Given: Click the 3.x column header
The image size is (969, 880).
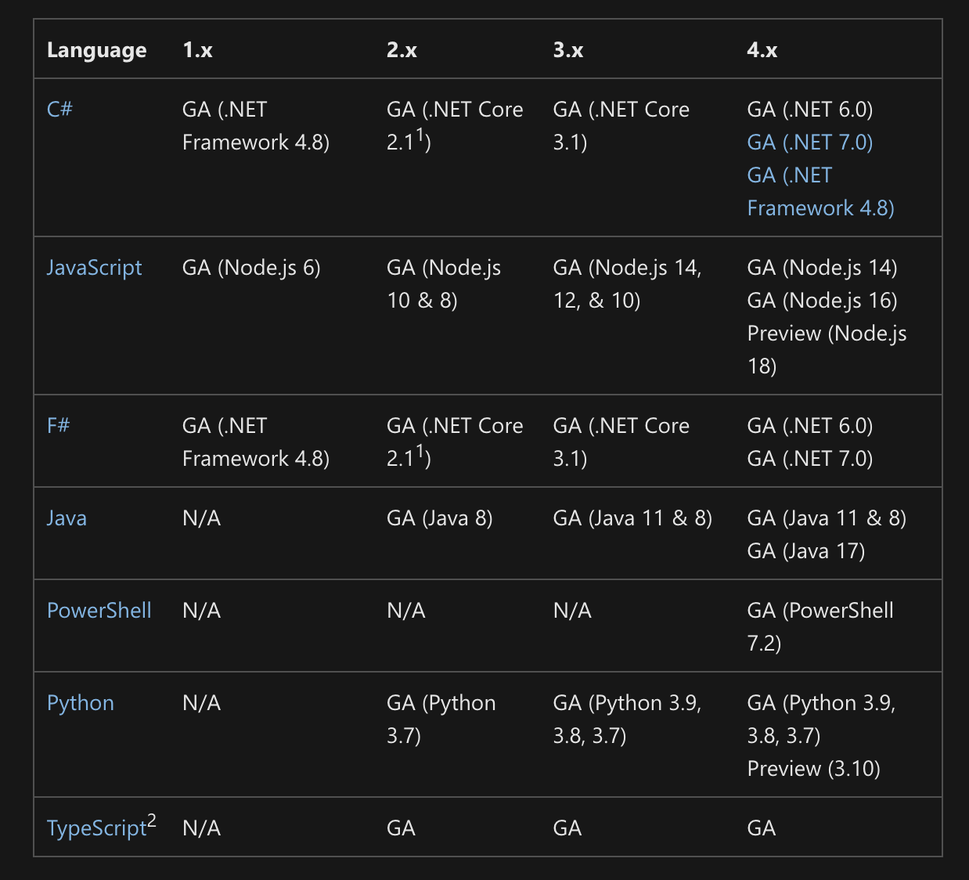Looking at the screenshot, I should coord(568,50).
